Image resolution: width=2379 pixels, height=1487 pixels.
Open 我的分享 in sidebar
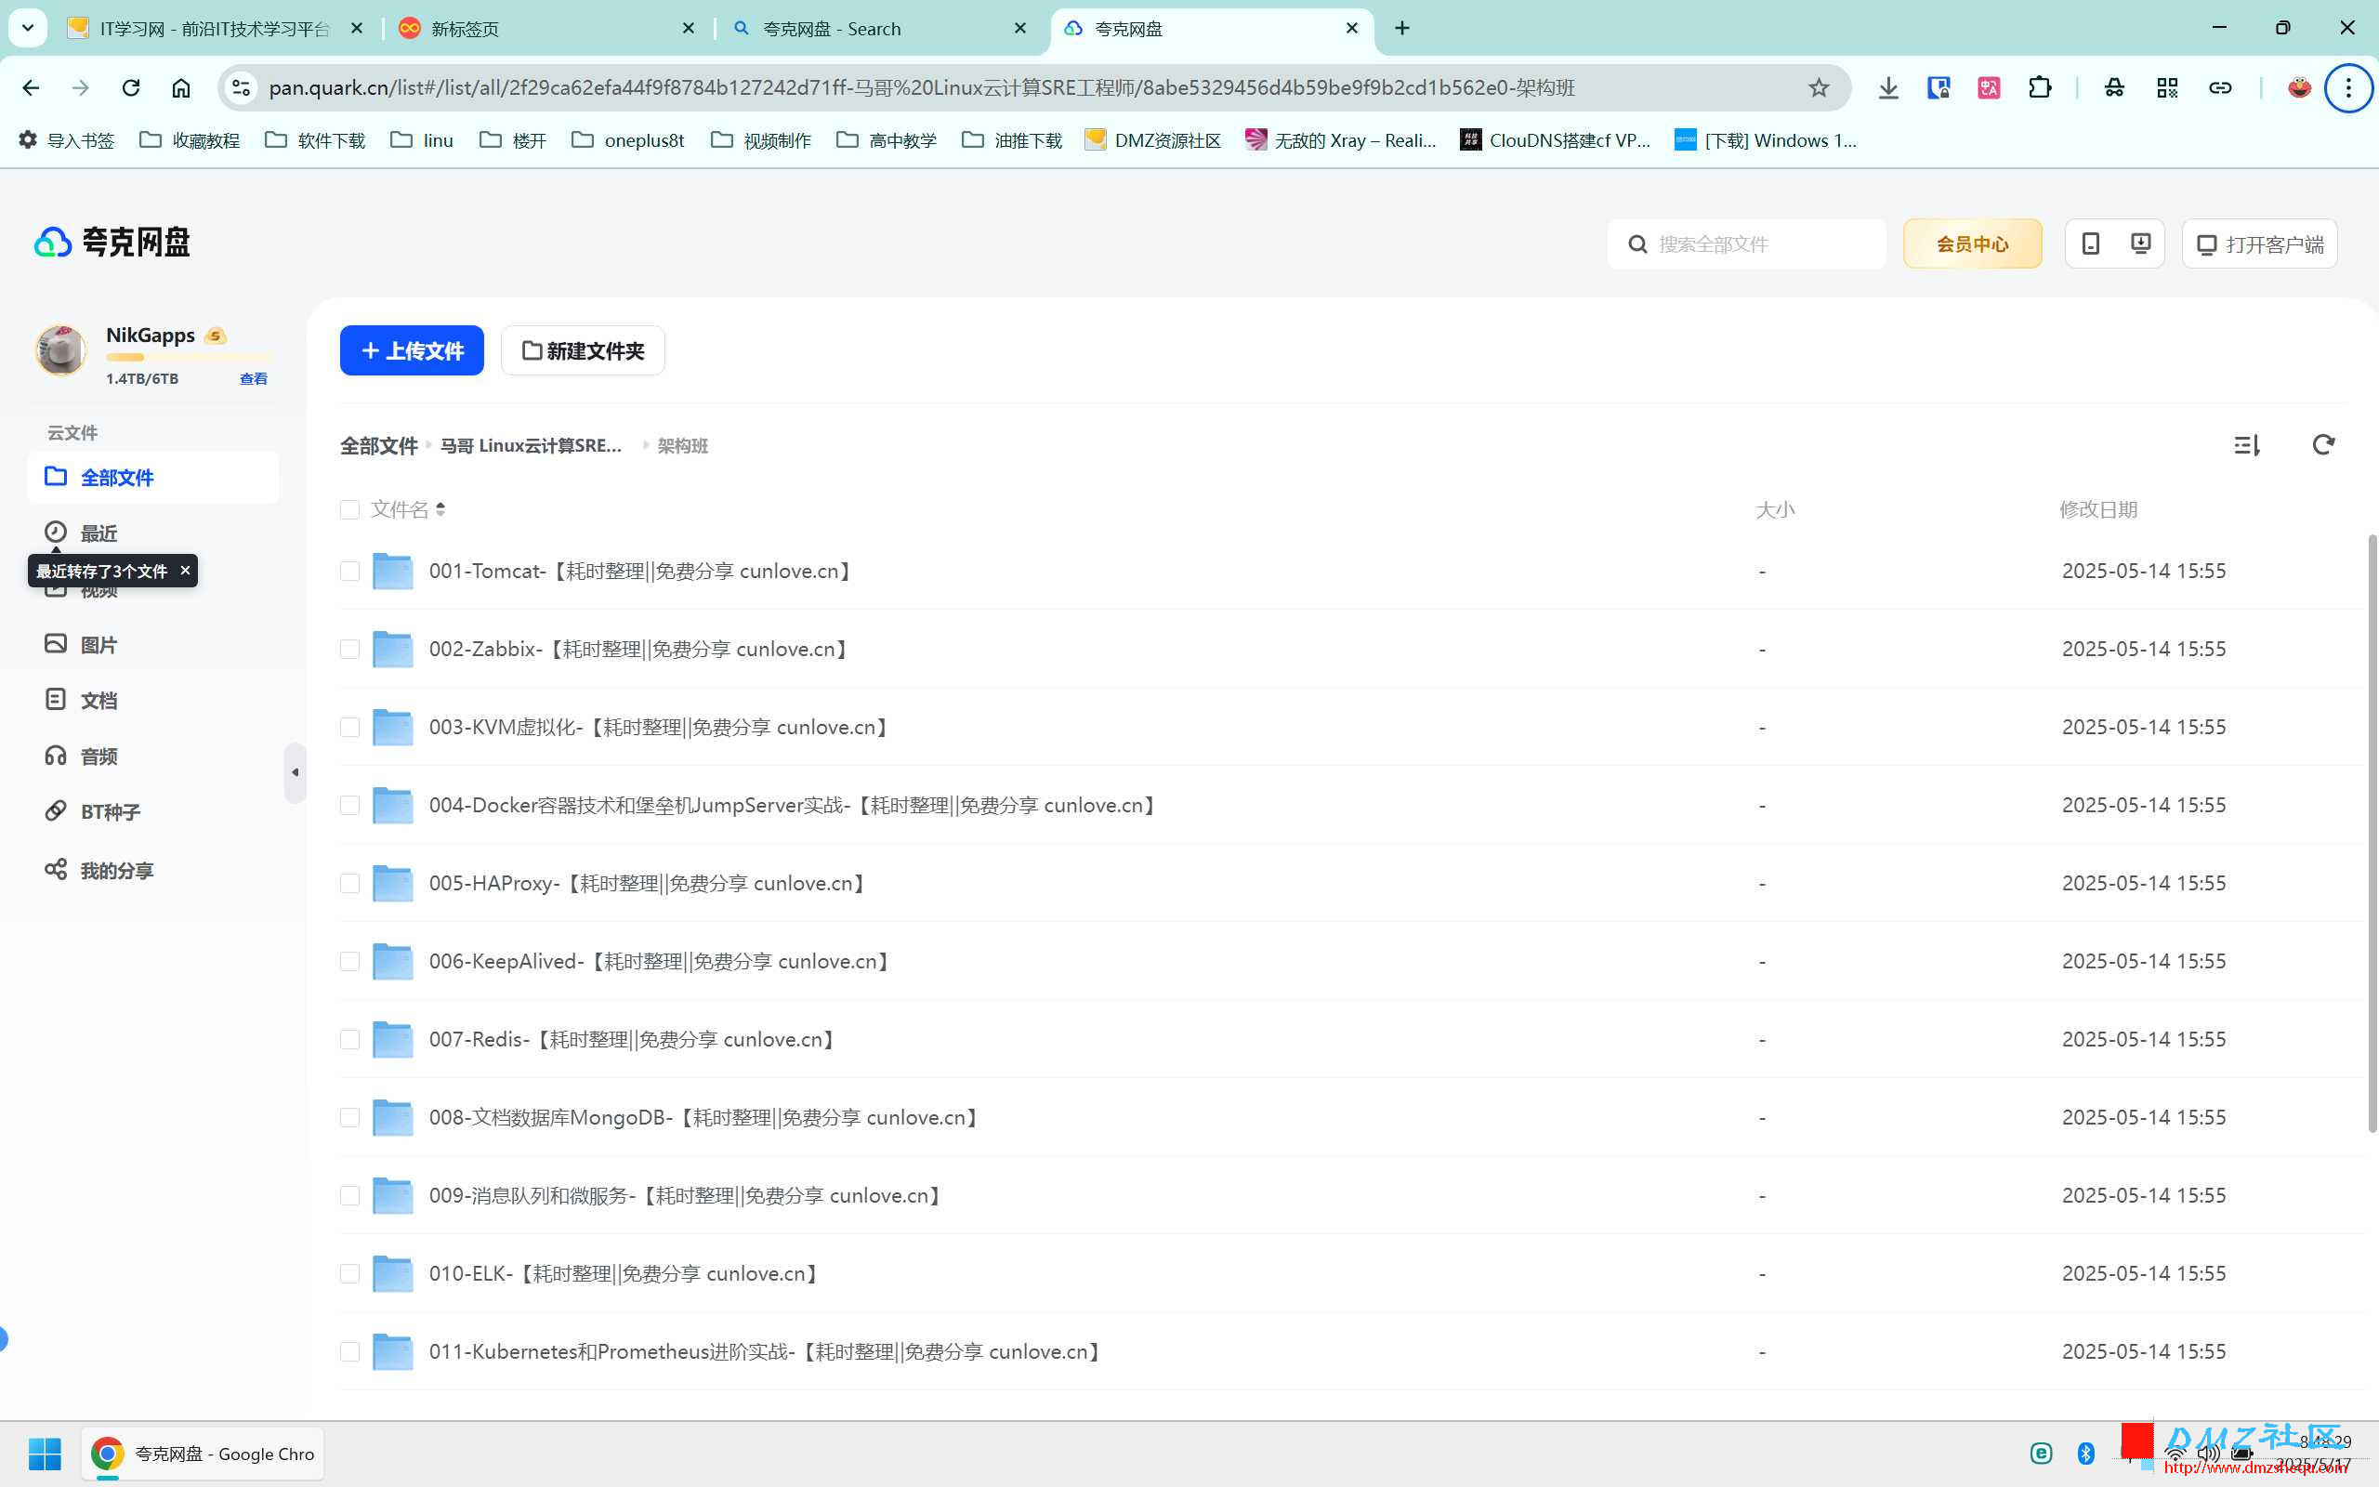(x=99, y=871)
